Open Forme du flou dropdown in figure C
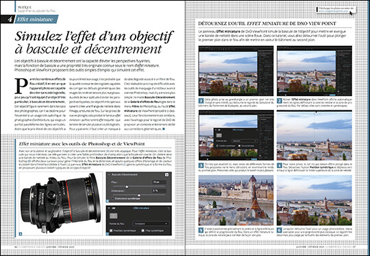This screenshot has height=256, width=370. pyautogui.click(x=151, y=224)
